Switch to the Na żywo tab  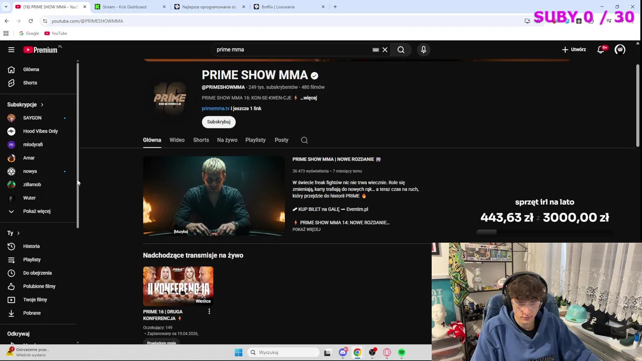click(227, 140)
